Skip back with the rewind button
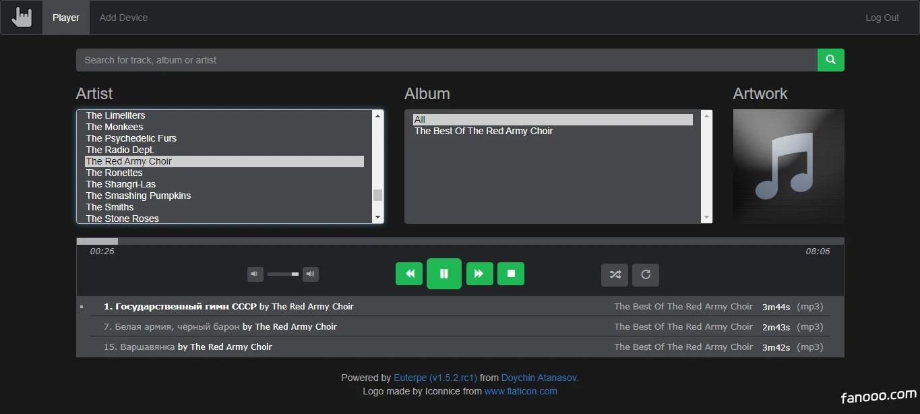 click(x=409, y=274)
